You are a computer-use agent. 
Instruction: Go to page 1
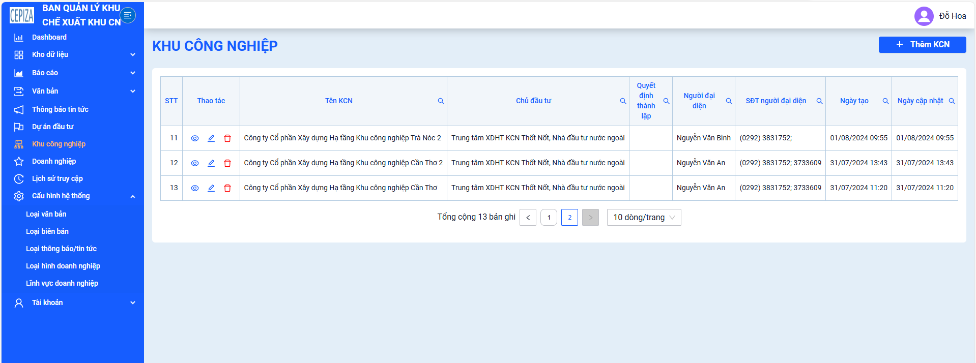(x=549, y=218)
